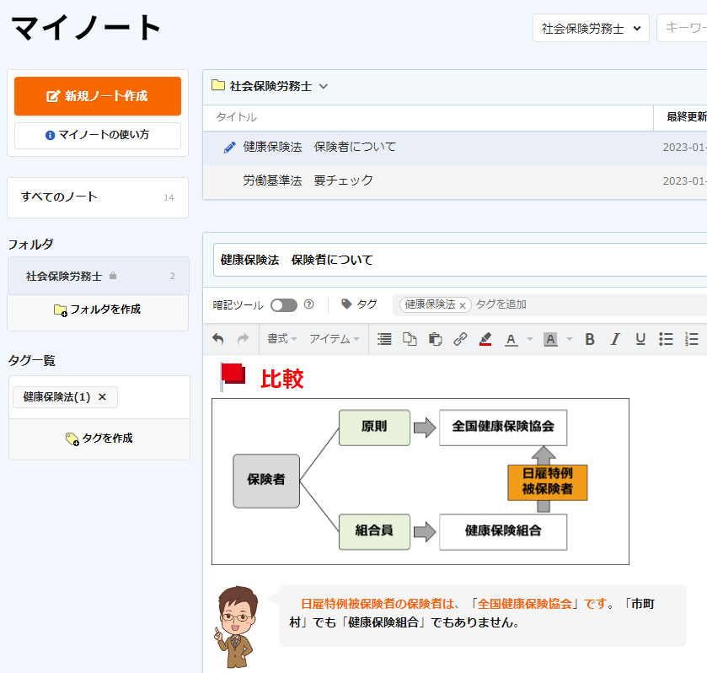Insert a link with the chain icon

[460, 339]
